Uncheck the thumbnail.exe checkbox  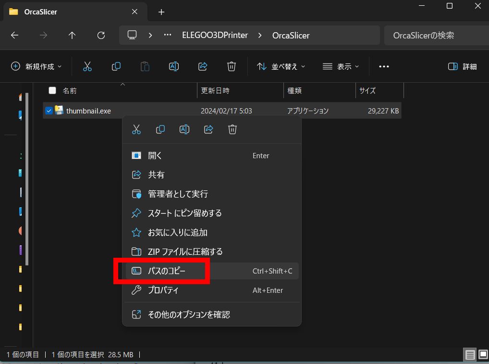coord(49,111)
